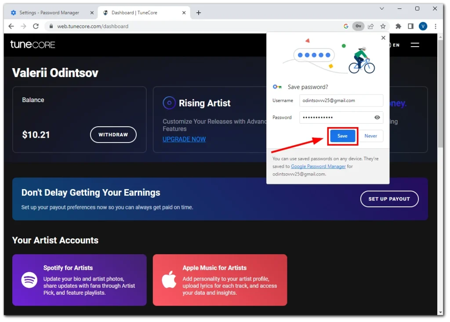Open the Google Password Manager link
This screenshot has width=450, height=322.
(318, 166)
